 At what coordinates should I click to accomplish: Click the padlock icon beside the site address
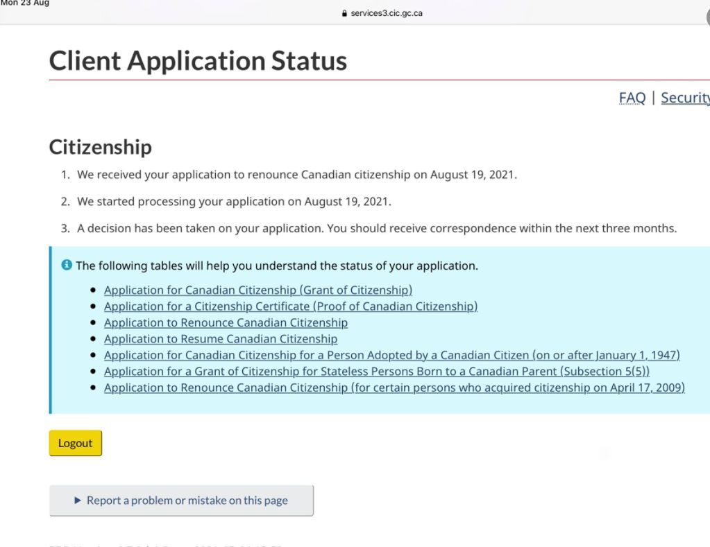(x=344, y=13)
